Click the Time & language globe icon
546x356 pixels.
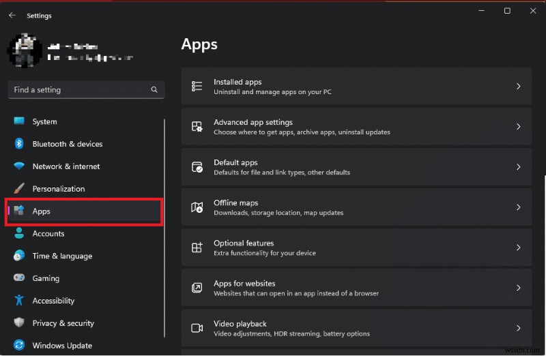(x=19, y=256)
